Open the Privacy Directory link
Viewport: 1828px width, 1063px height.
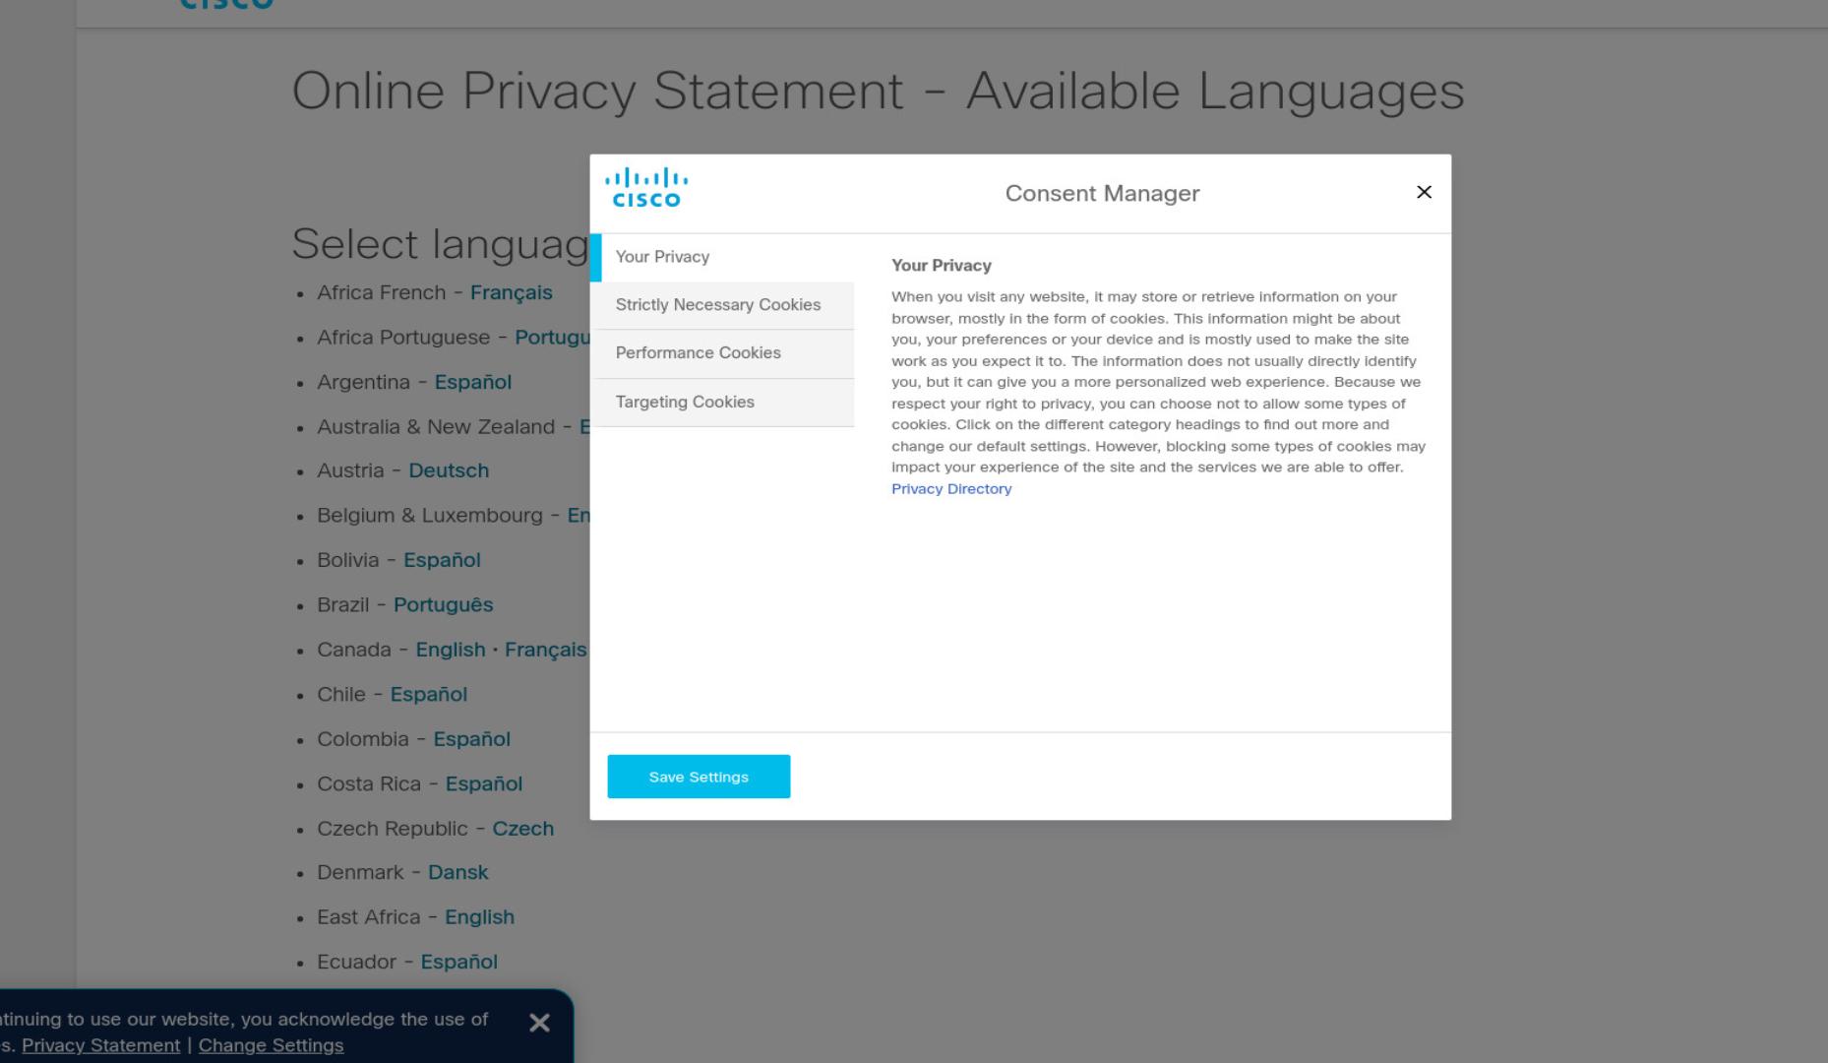tap(951, 489)
